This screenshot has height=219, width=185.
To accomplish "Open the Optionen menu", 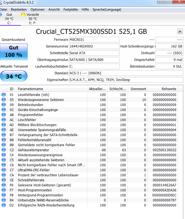I will point(38,9).
